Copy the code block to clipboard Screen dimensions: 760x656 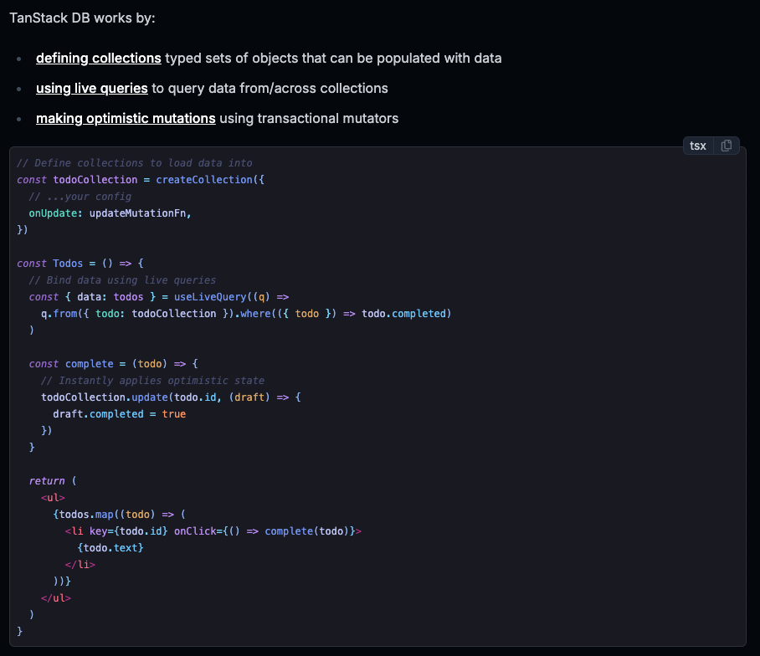(x=726, y=146)
